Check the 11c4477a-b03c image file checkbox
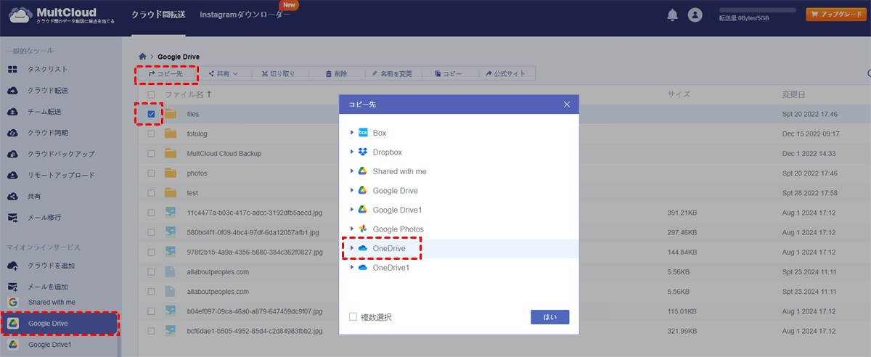Image resolution: width=871 pixels, height=357 pixels. point(151,212)
